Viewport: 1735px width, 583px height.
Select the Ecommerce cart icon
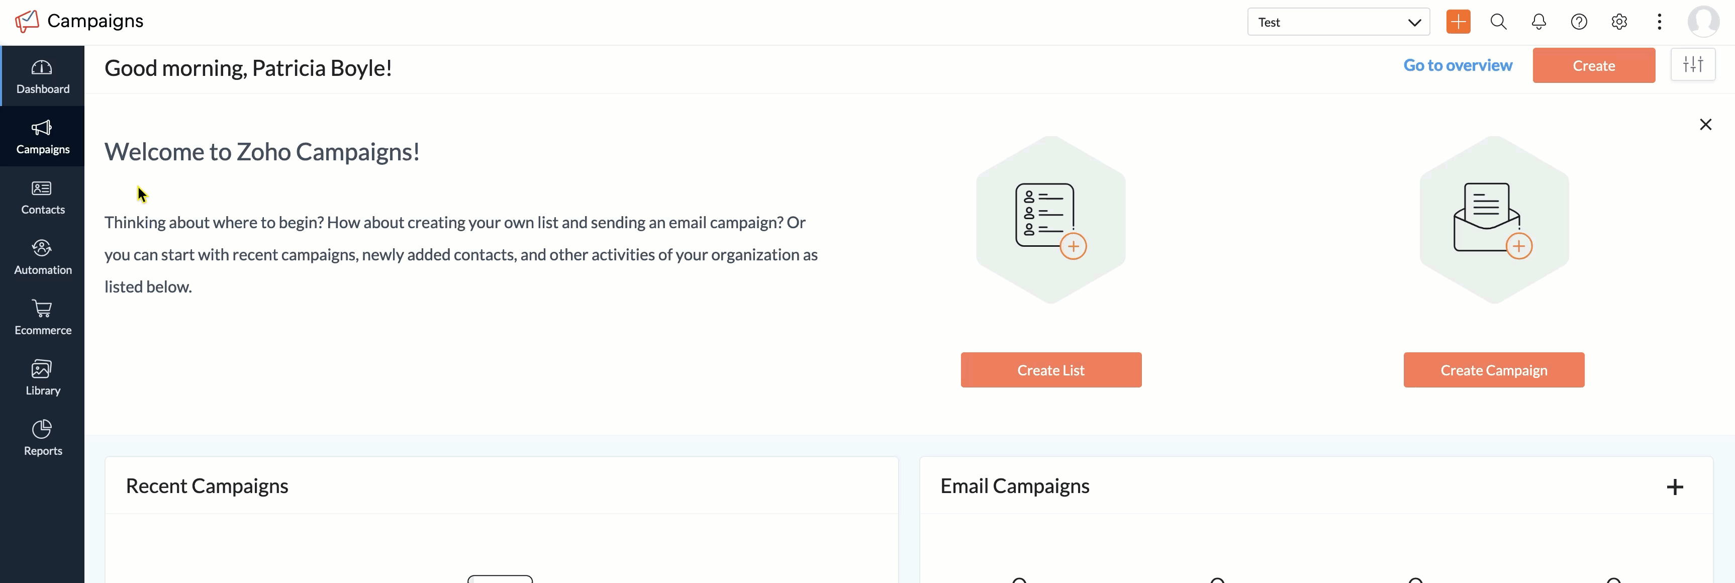coord(42,309)
